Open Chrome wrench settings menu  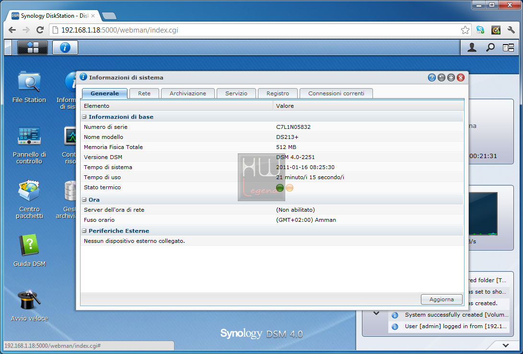[x=511, y=30]
